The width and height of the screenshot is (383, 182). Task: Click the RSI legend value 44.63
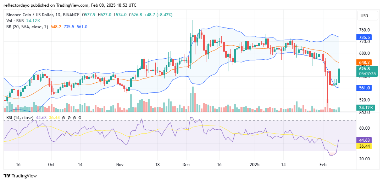tap(41, 118)
